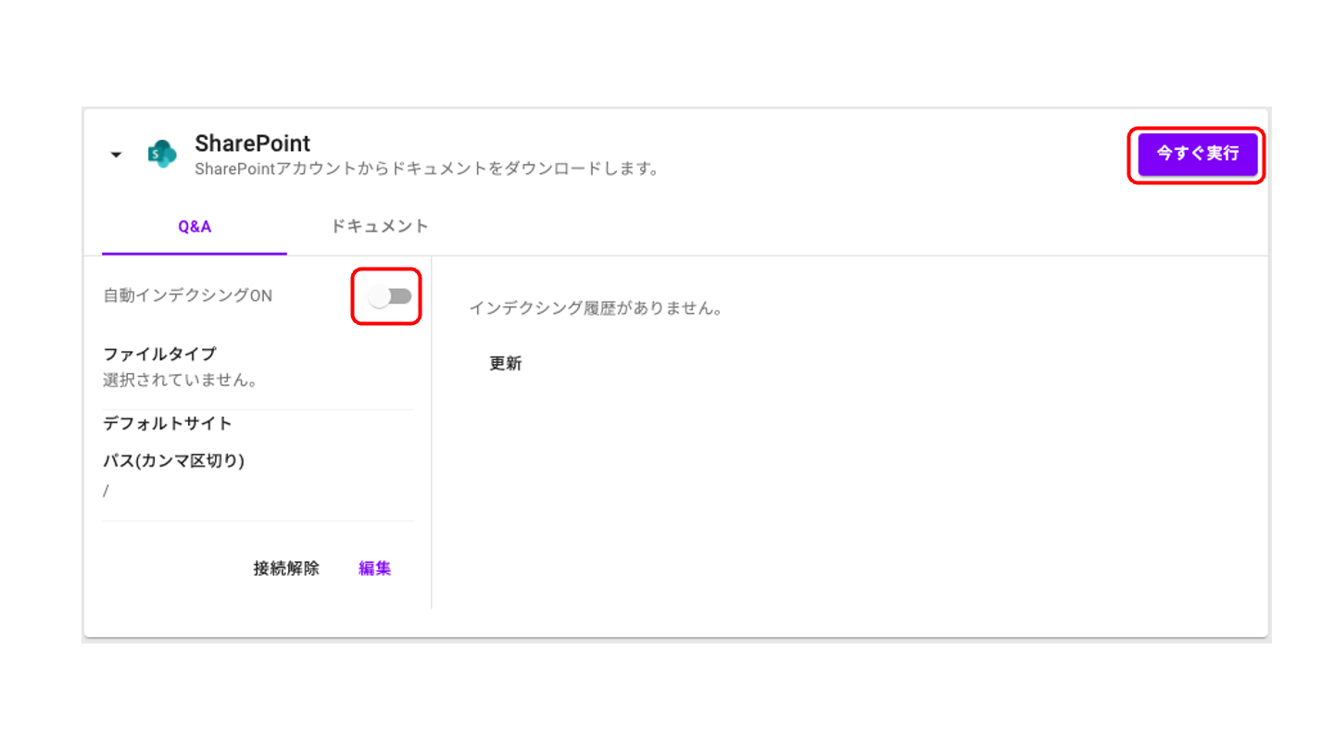The width and height of the screenshot is (1334, 750).
Task: Click the 自動インデクシングON label
Action: click(x=187, y=296)
